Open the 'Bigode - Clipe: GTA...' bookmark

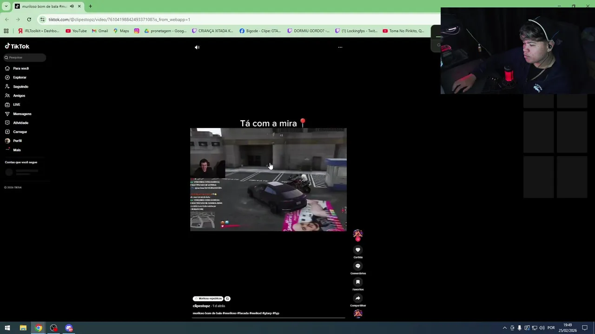[260, 31]
